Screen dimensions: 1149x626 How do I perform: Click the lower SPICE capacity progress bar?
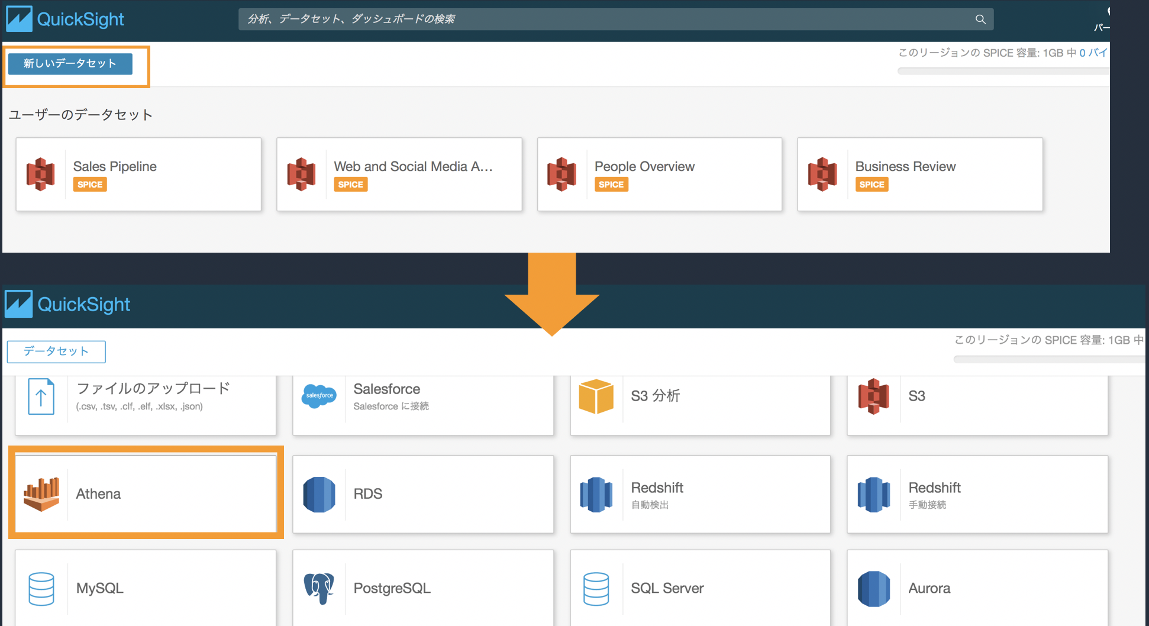[x=1050, y=359]
